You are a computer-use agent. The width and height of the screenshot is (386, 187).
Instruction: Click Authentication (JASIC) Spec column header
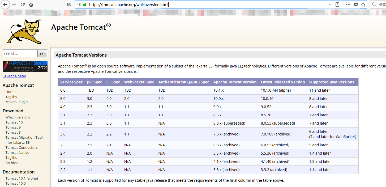pos(184,82)
